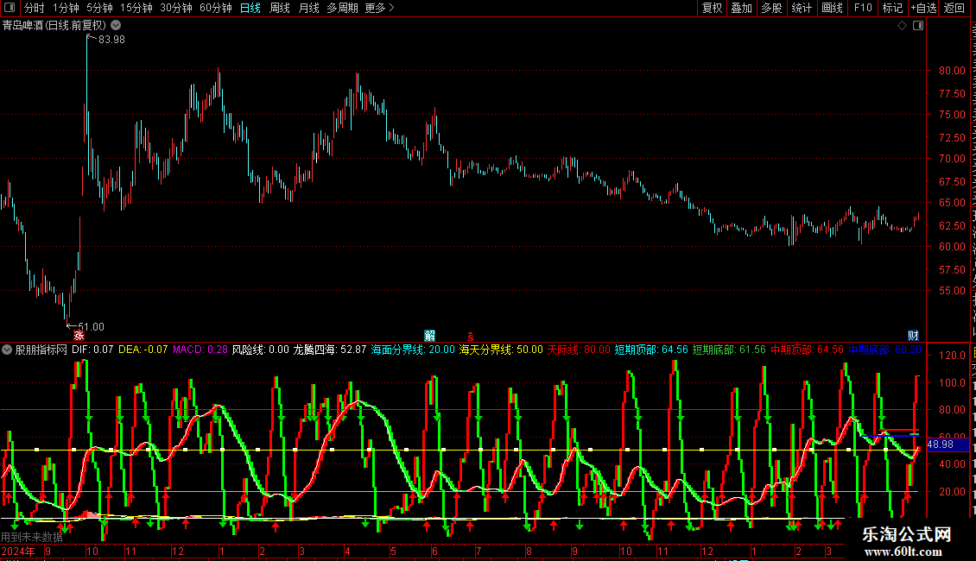976x561 pixels.
Task: Click the 标记 mark button
Action: coord(892,8)
